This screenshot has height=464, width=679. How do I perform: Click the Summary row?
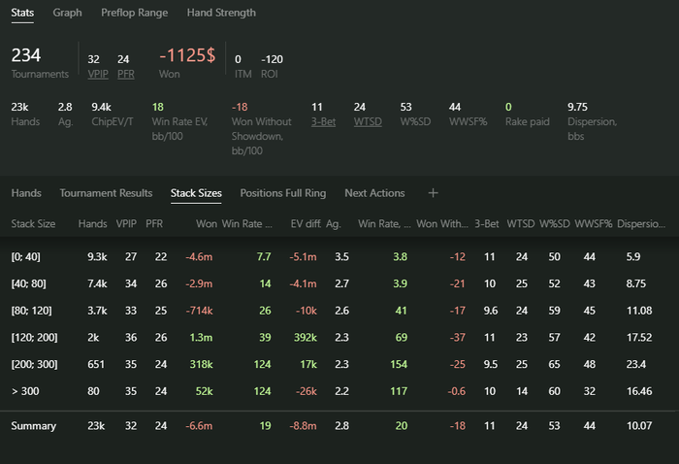33,426
